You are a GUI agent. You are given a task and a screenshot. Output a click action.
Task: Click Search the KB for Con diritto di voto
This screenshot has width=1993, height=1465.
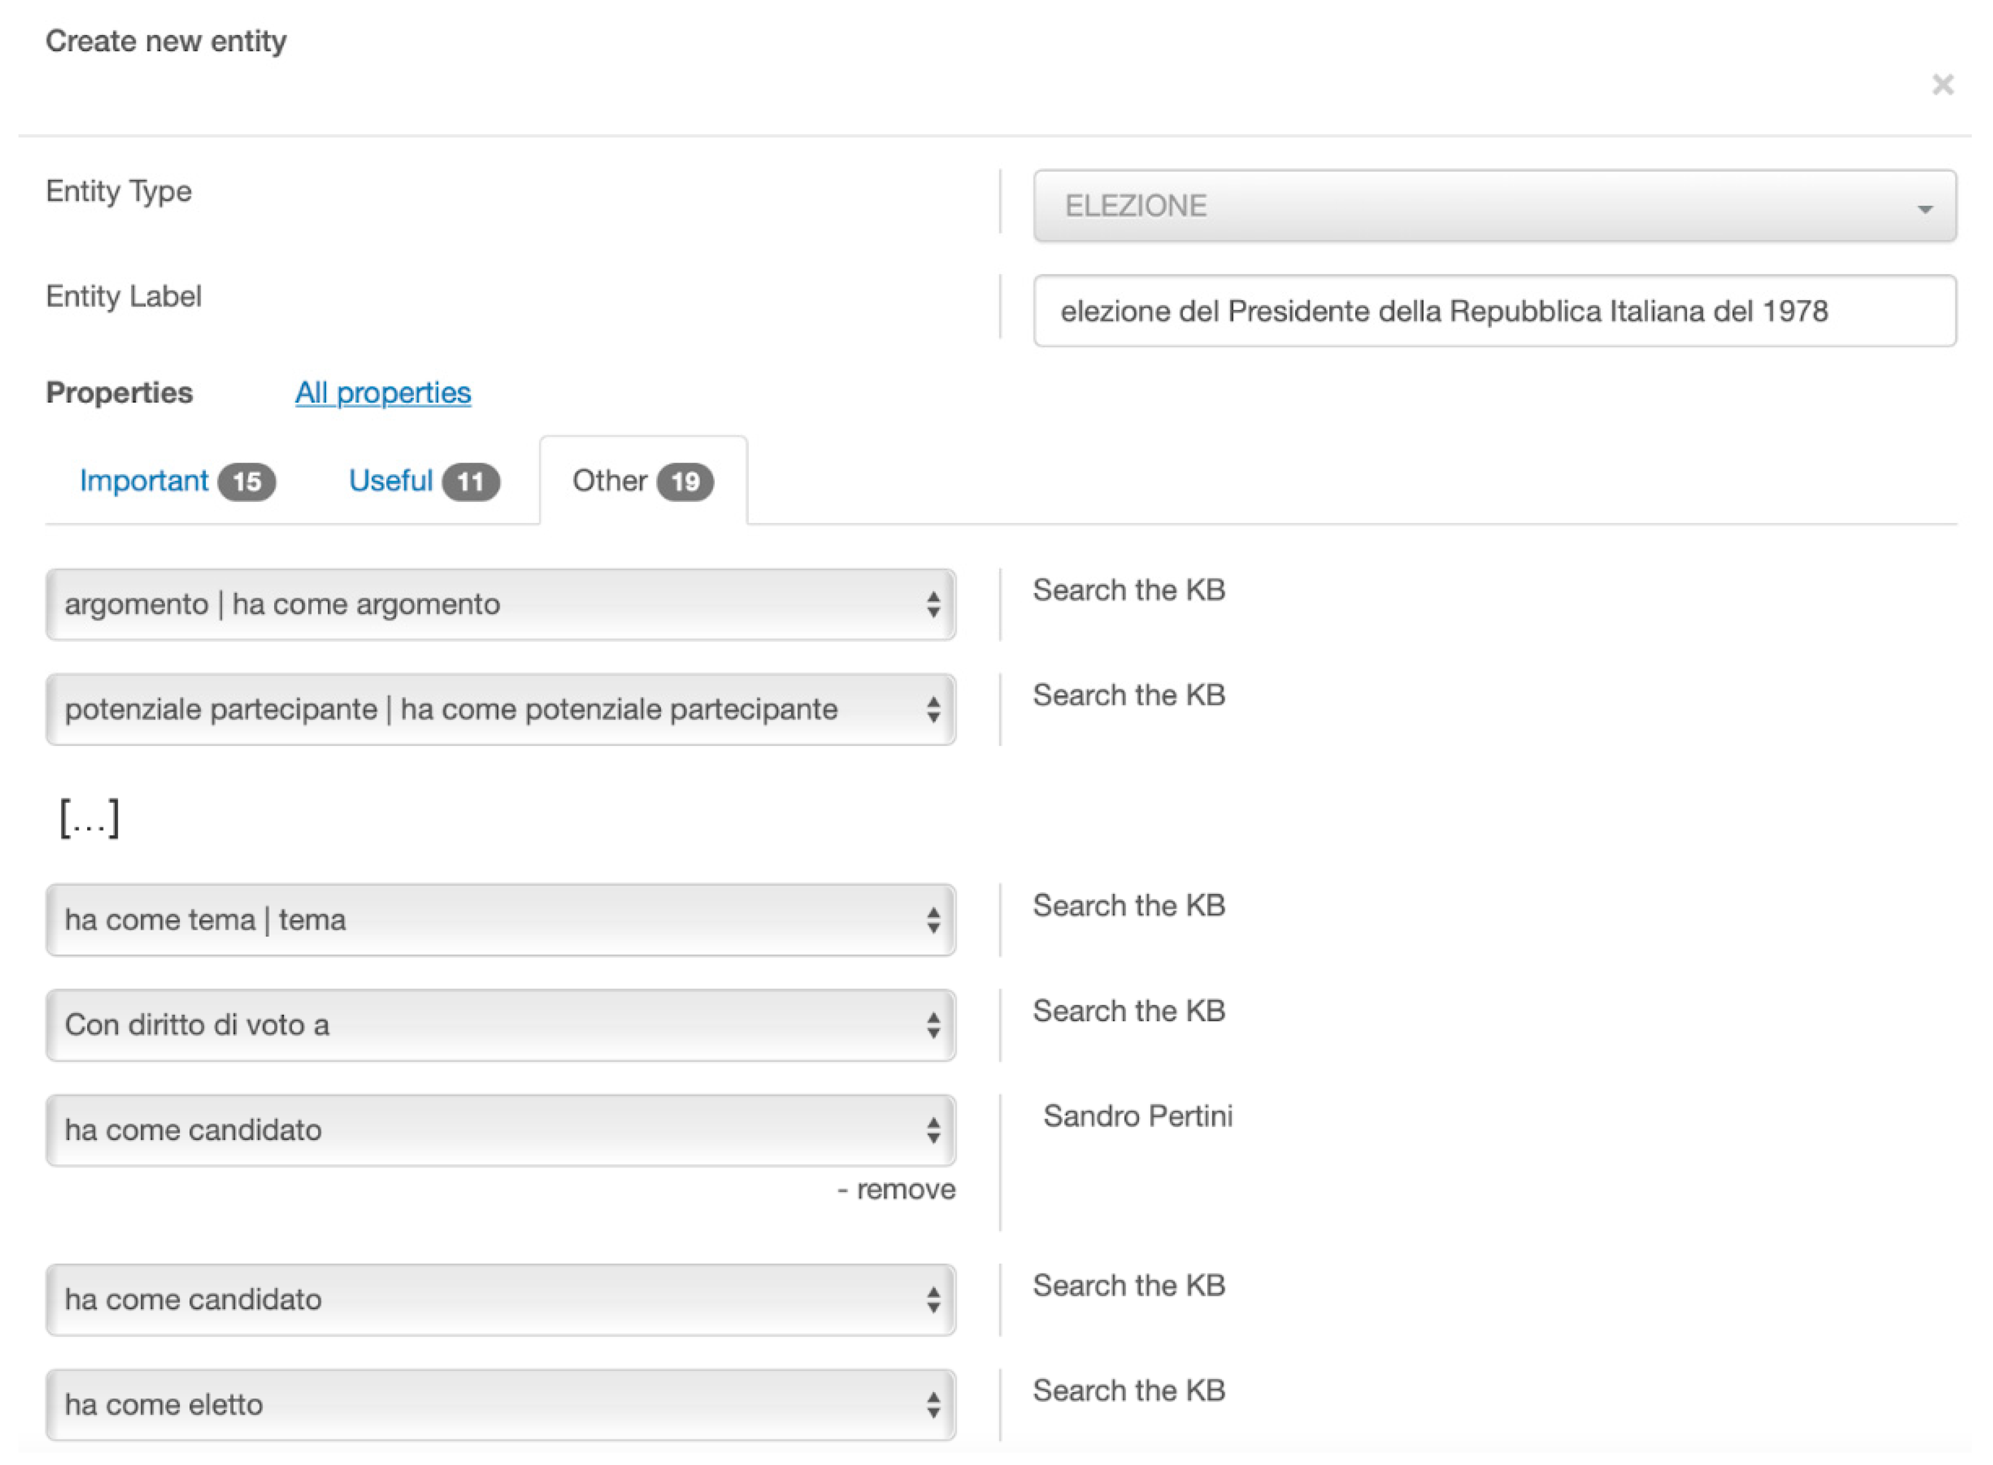click(x=1128, y=1011)
